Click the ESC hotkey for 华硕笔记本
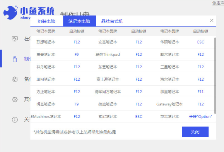The width and height of the screenshot is (224, 152). (x=200, y=42)
